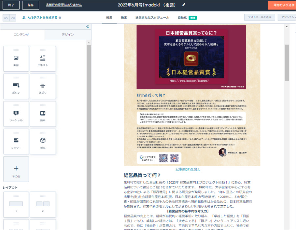Click the COMDEC 公式アカウント QR graphic
Image resolution: width=296 pixels, height=230 pixels.
(x=159, y=158)
